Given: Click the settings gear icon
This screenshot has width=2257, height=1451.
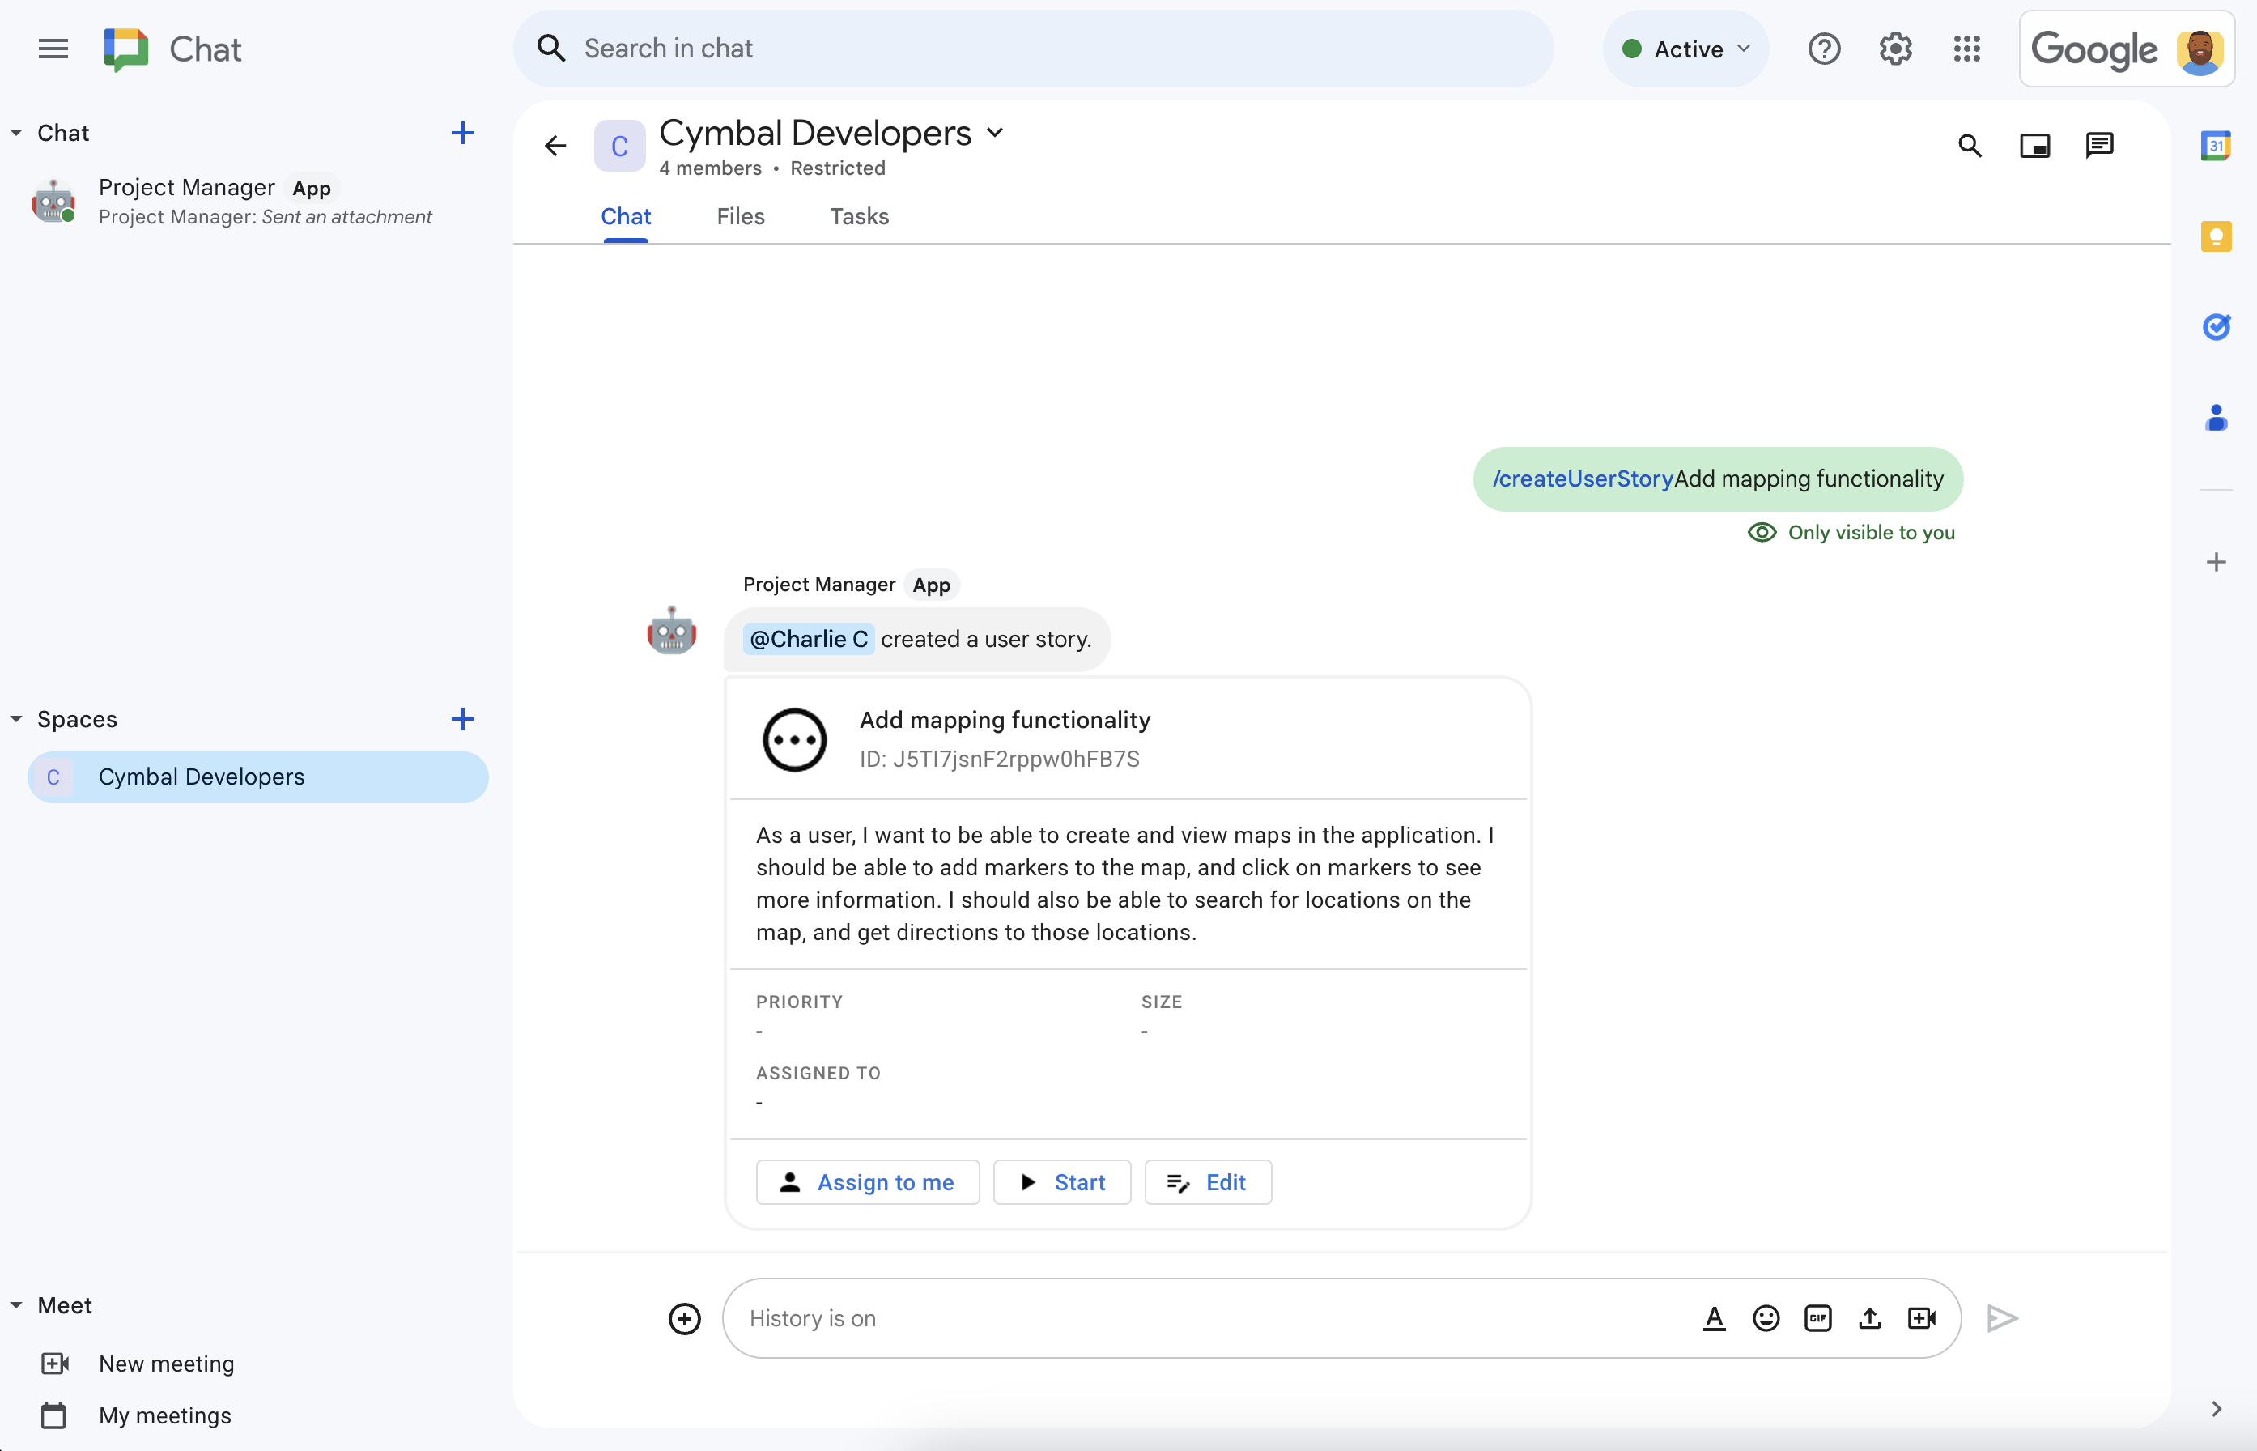Looking at the screenshot, I should [x=1895, y=49].
